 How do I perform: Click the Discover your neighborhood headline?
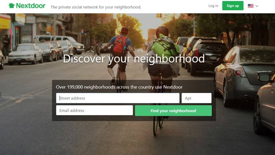point(133,59)
